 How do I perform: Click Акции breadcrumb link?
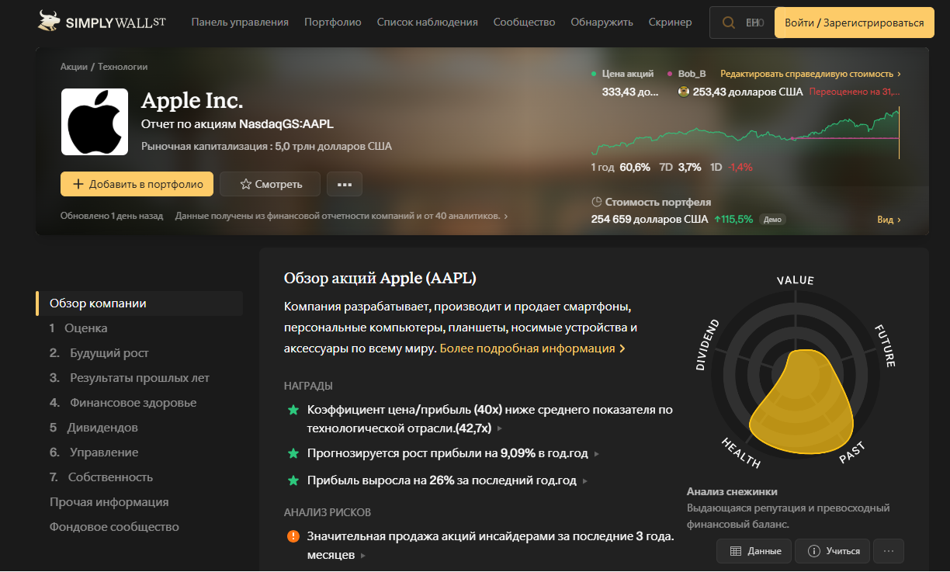click(x=74, y=67)
